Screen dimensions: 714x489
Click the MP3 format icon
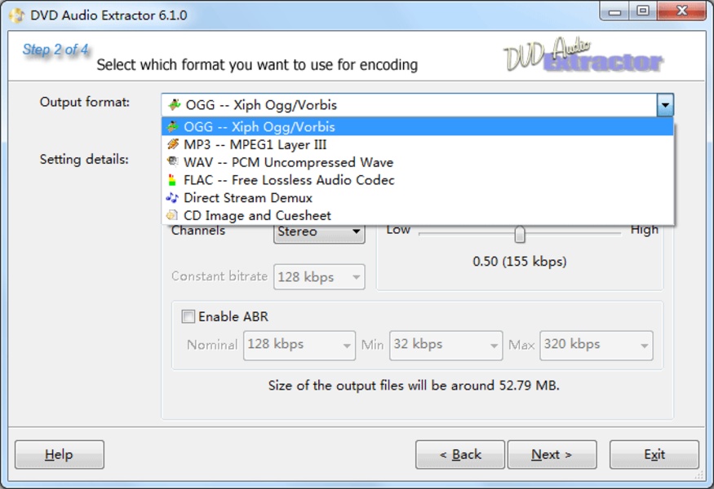tap(172, 144)
